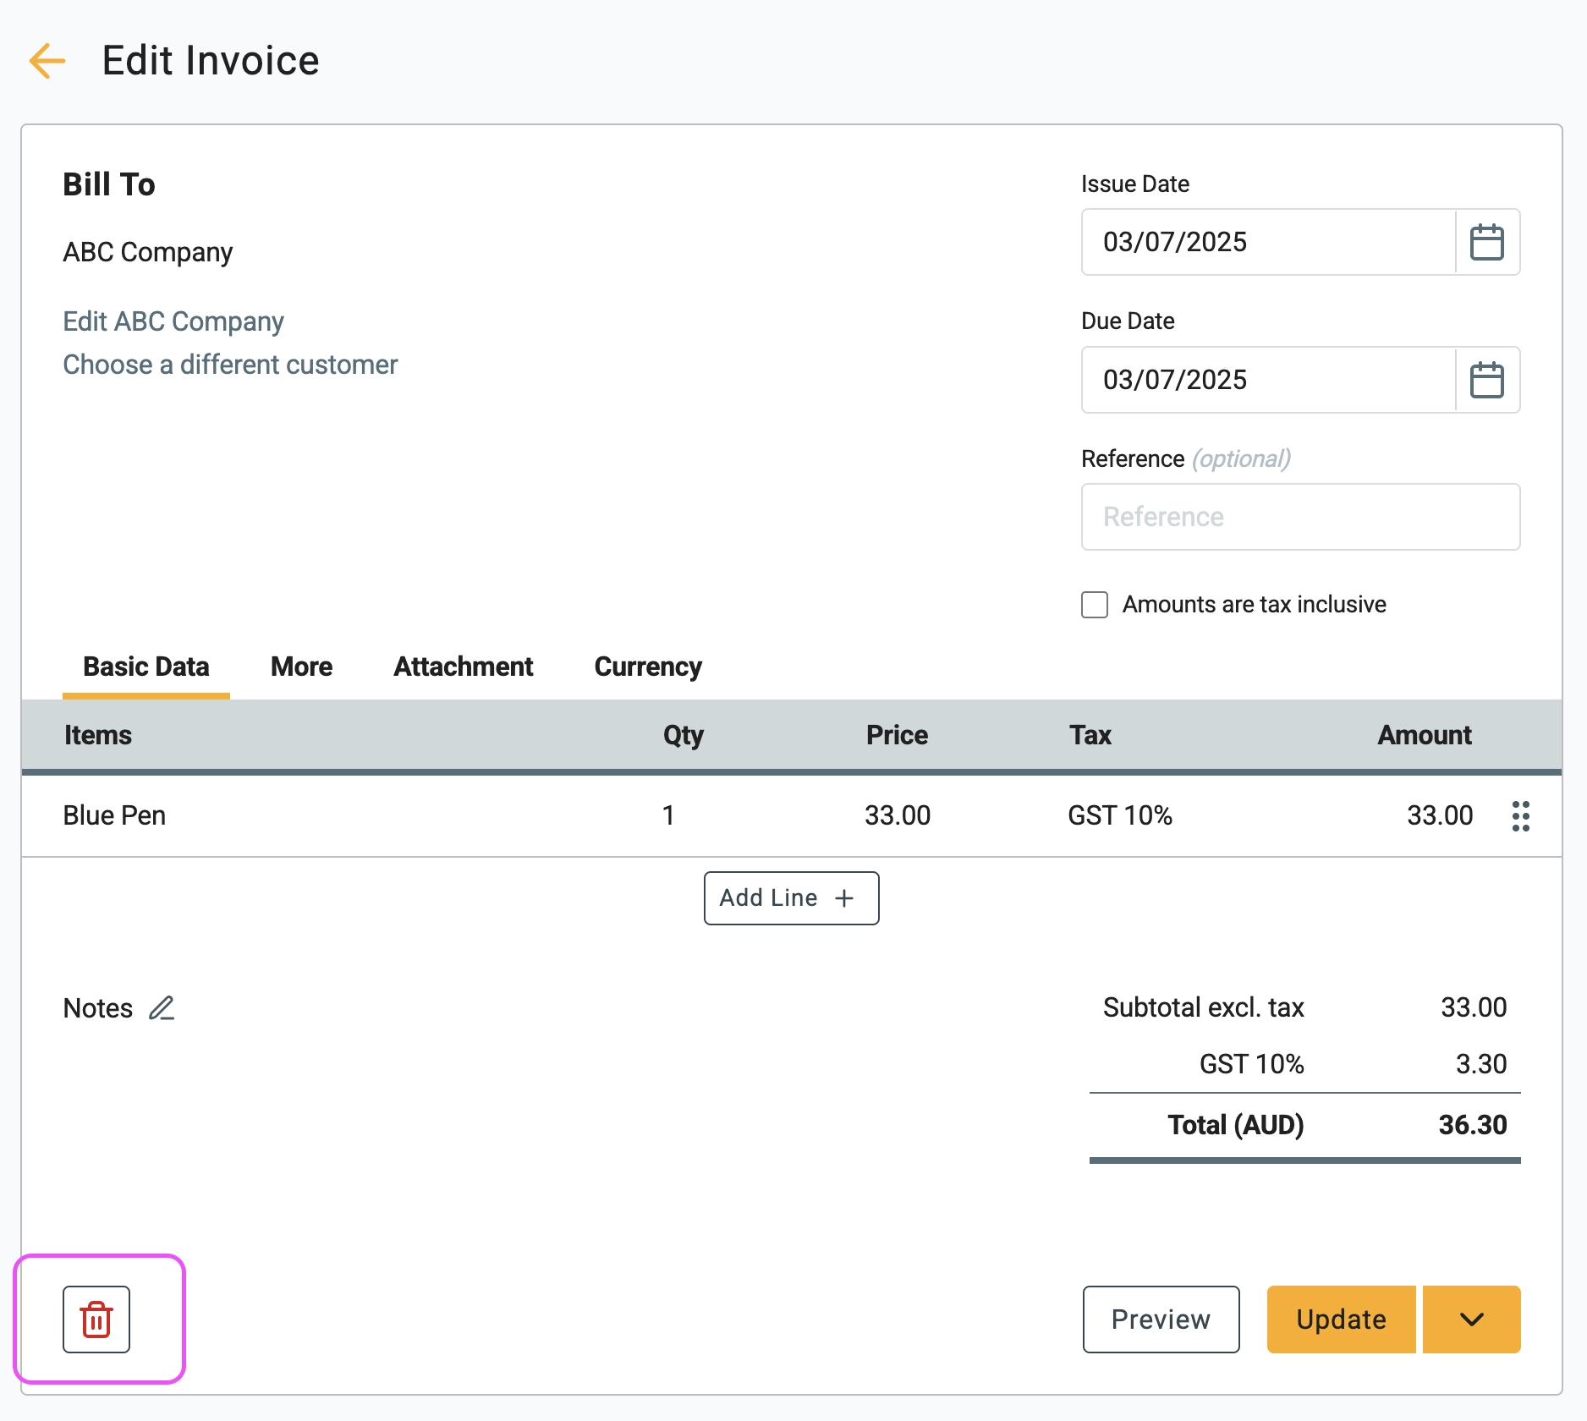Click the Notes label
This screenshot has height=1421, width=1587.
98,1008
